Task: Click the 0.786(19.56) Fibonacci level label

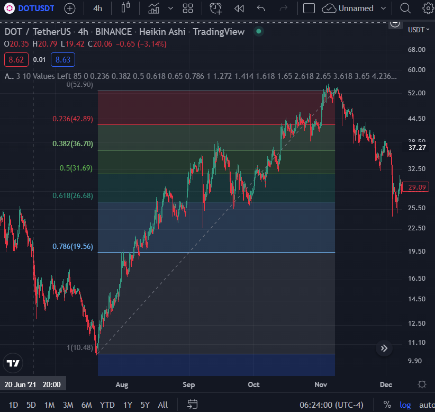Action: coord(72,247)
